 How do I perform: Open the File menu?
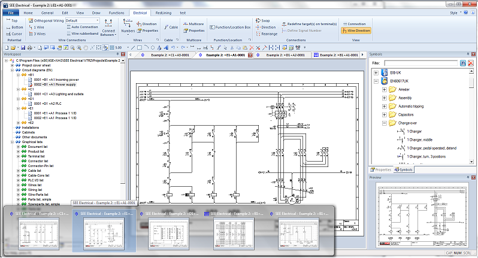point(11,13)
